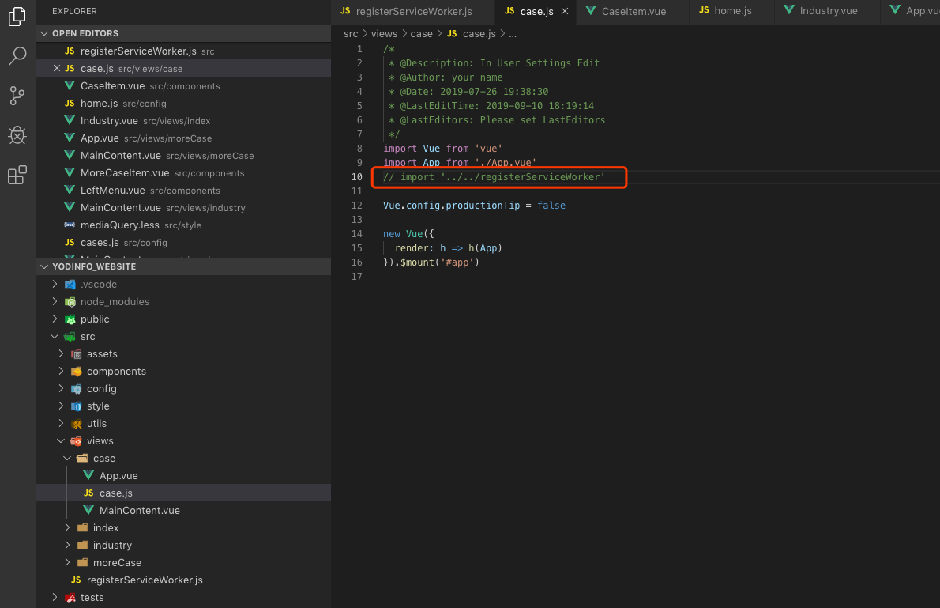This screenshot has width=940, height=608.
Task: Click views in the breadcrumb bar
Action: pyautogui.click(x=384, y=33)
